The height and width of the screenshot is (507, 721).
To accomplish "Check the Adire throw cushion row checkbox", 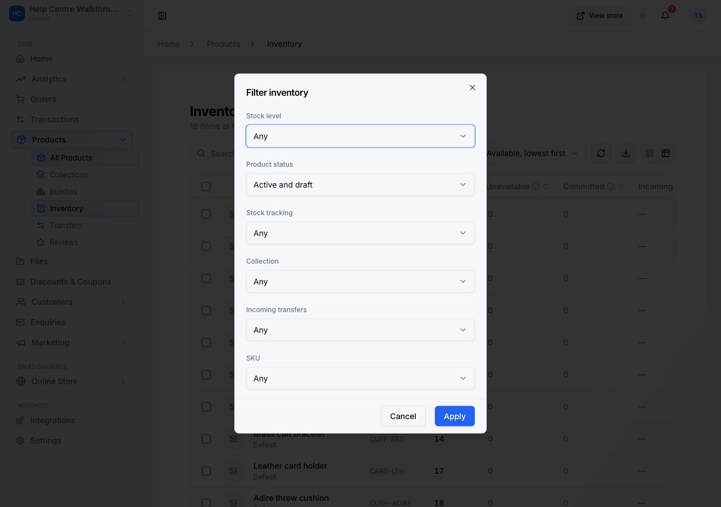I will pyautogui.click(x=206, y=502).
